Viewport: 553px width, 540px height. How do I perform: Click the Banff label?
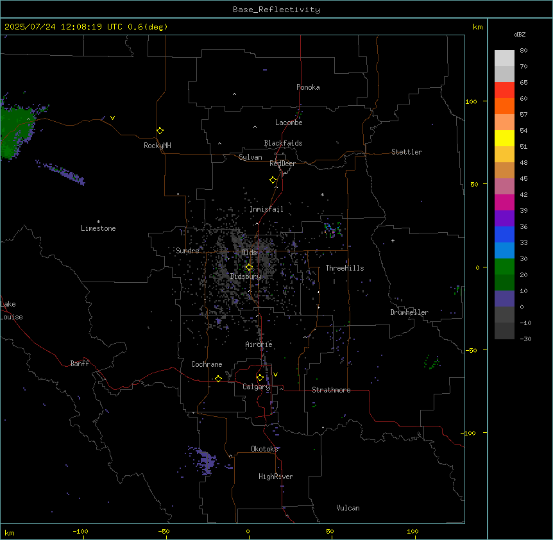(x=80, y=364)
